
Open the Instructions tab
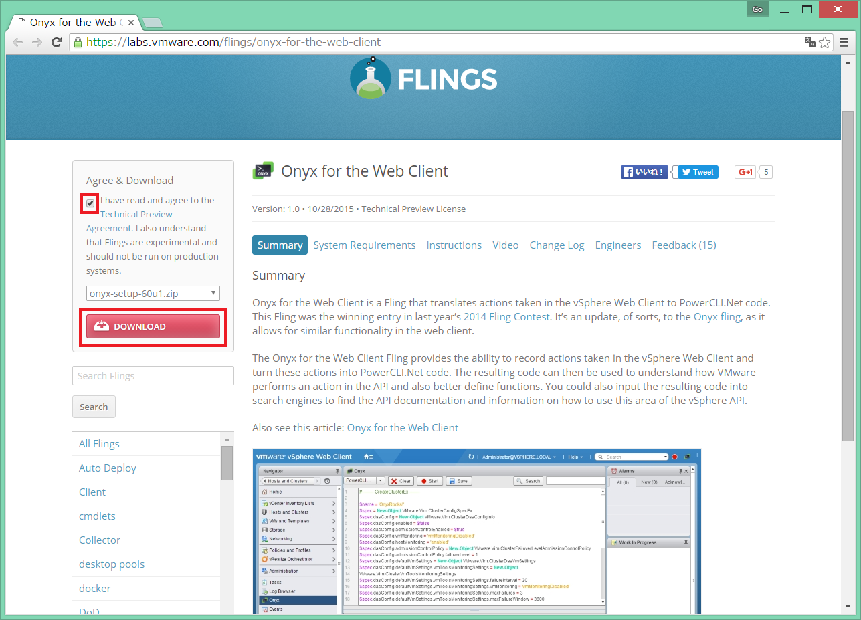(454, 245)
